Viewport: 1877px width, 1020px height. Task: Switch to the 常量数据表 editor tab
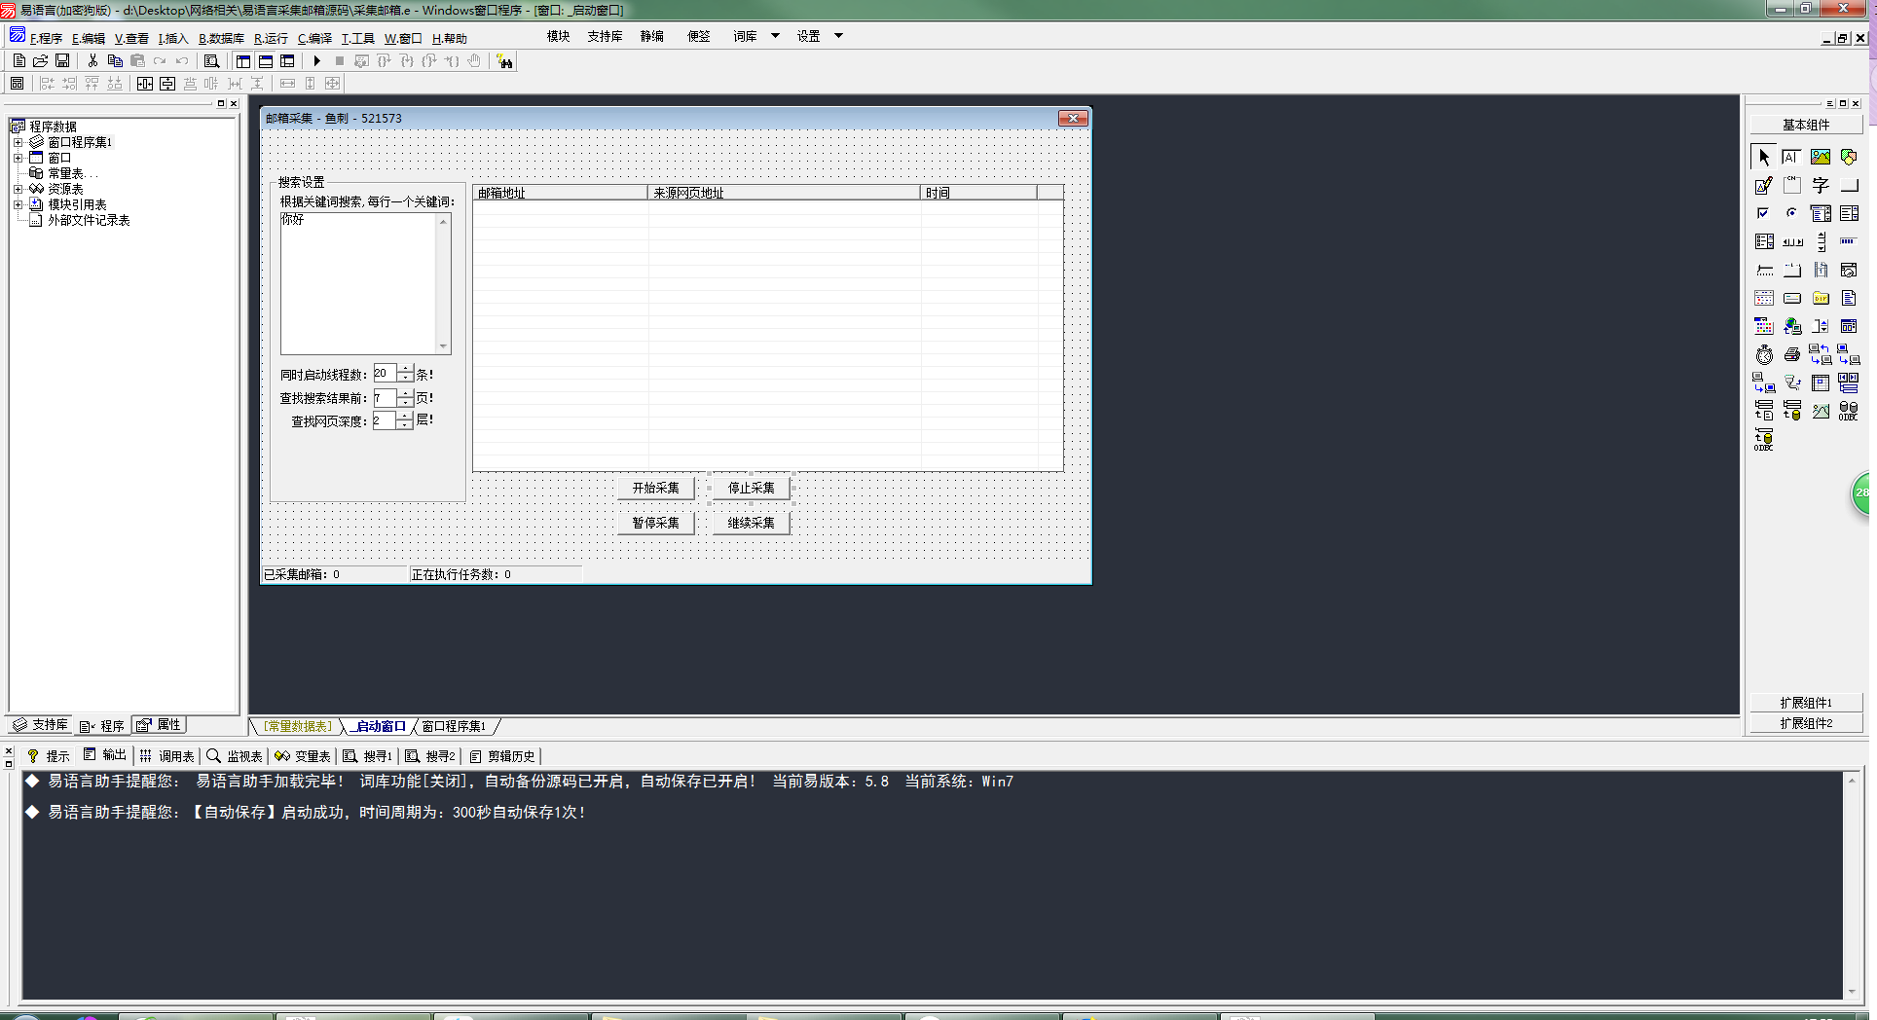298,726
